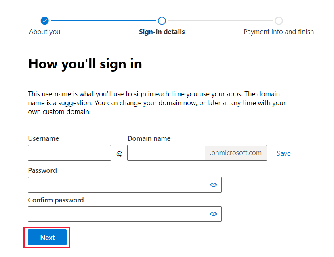Click the Save link for domain name
334x257 pixels.
(x=284, y=153)
